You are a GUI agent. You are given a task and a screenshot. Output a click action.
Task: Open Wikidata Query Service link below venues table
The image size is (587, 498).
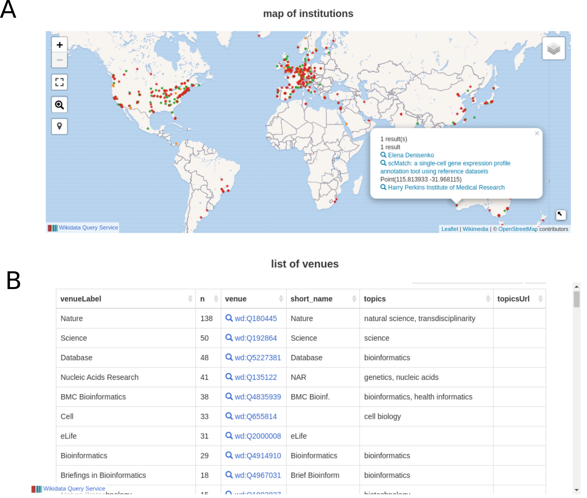[x=74, y=489]
